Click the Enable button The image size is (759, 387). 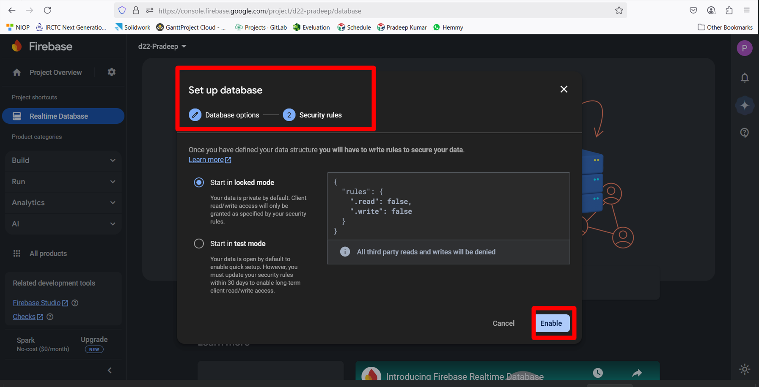(553, 323)
